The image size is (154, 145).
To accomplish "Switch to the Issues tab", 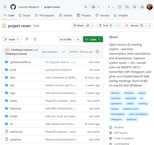I will point(24,15).
